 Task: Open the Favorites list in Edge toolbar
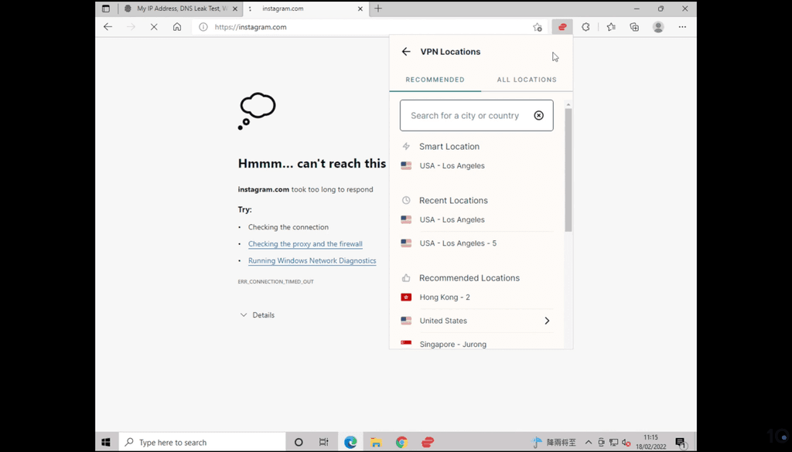pos(611,27)
